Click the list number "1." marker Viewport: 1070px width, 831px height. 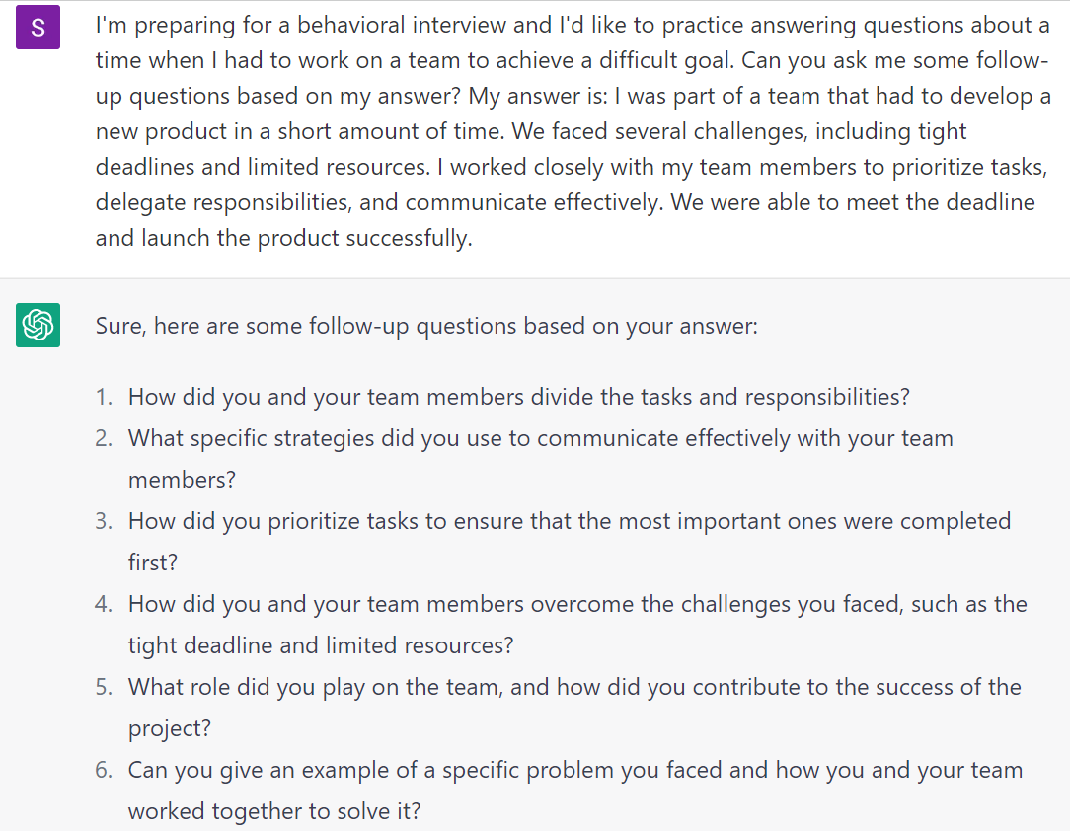pyautogui.click(x=105, y=397)
